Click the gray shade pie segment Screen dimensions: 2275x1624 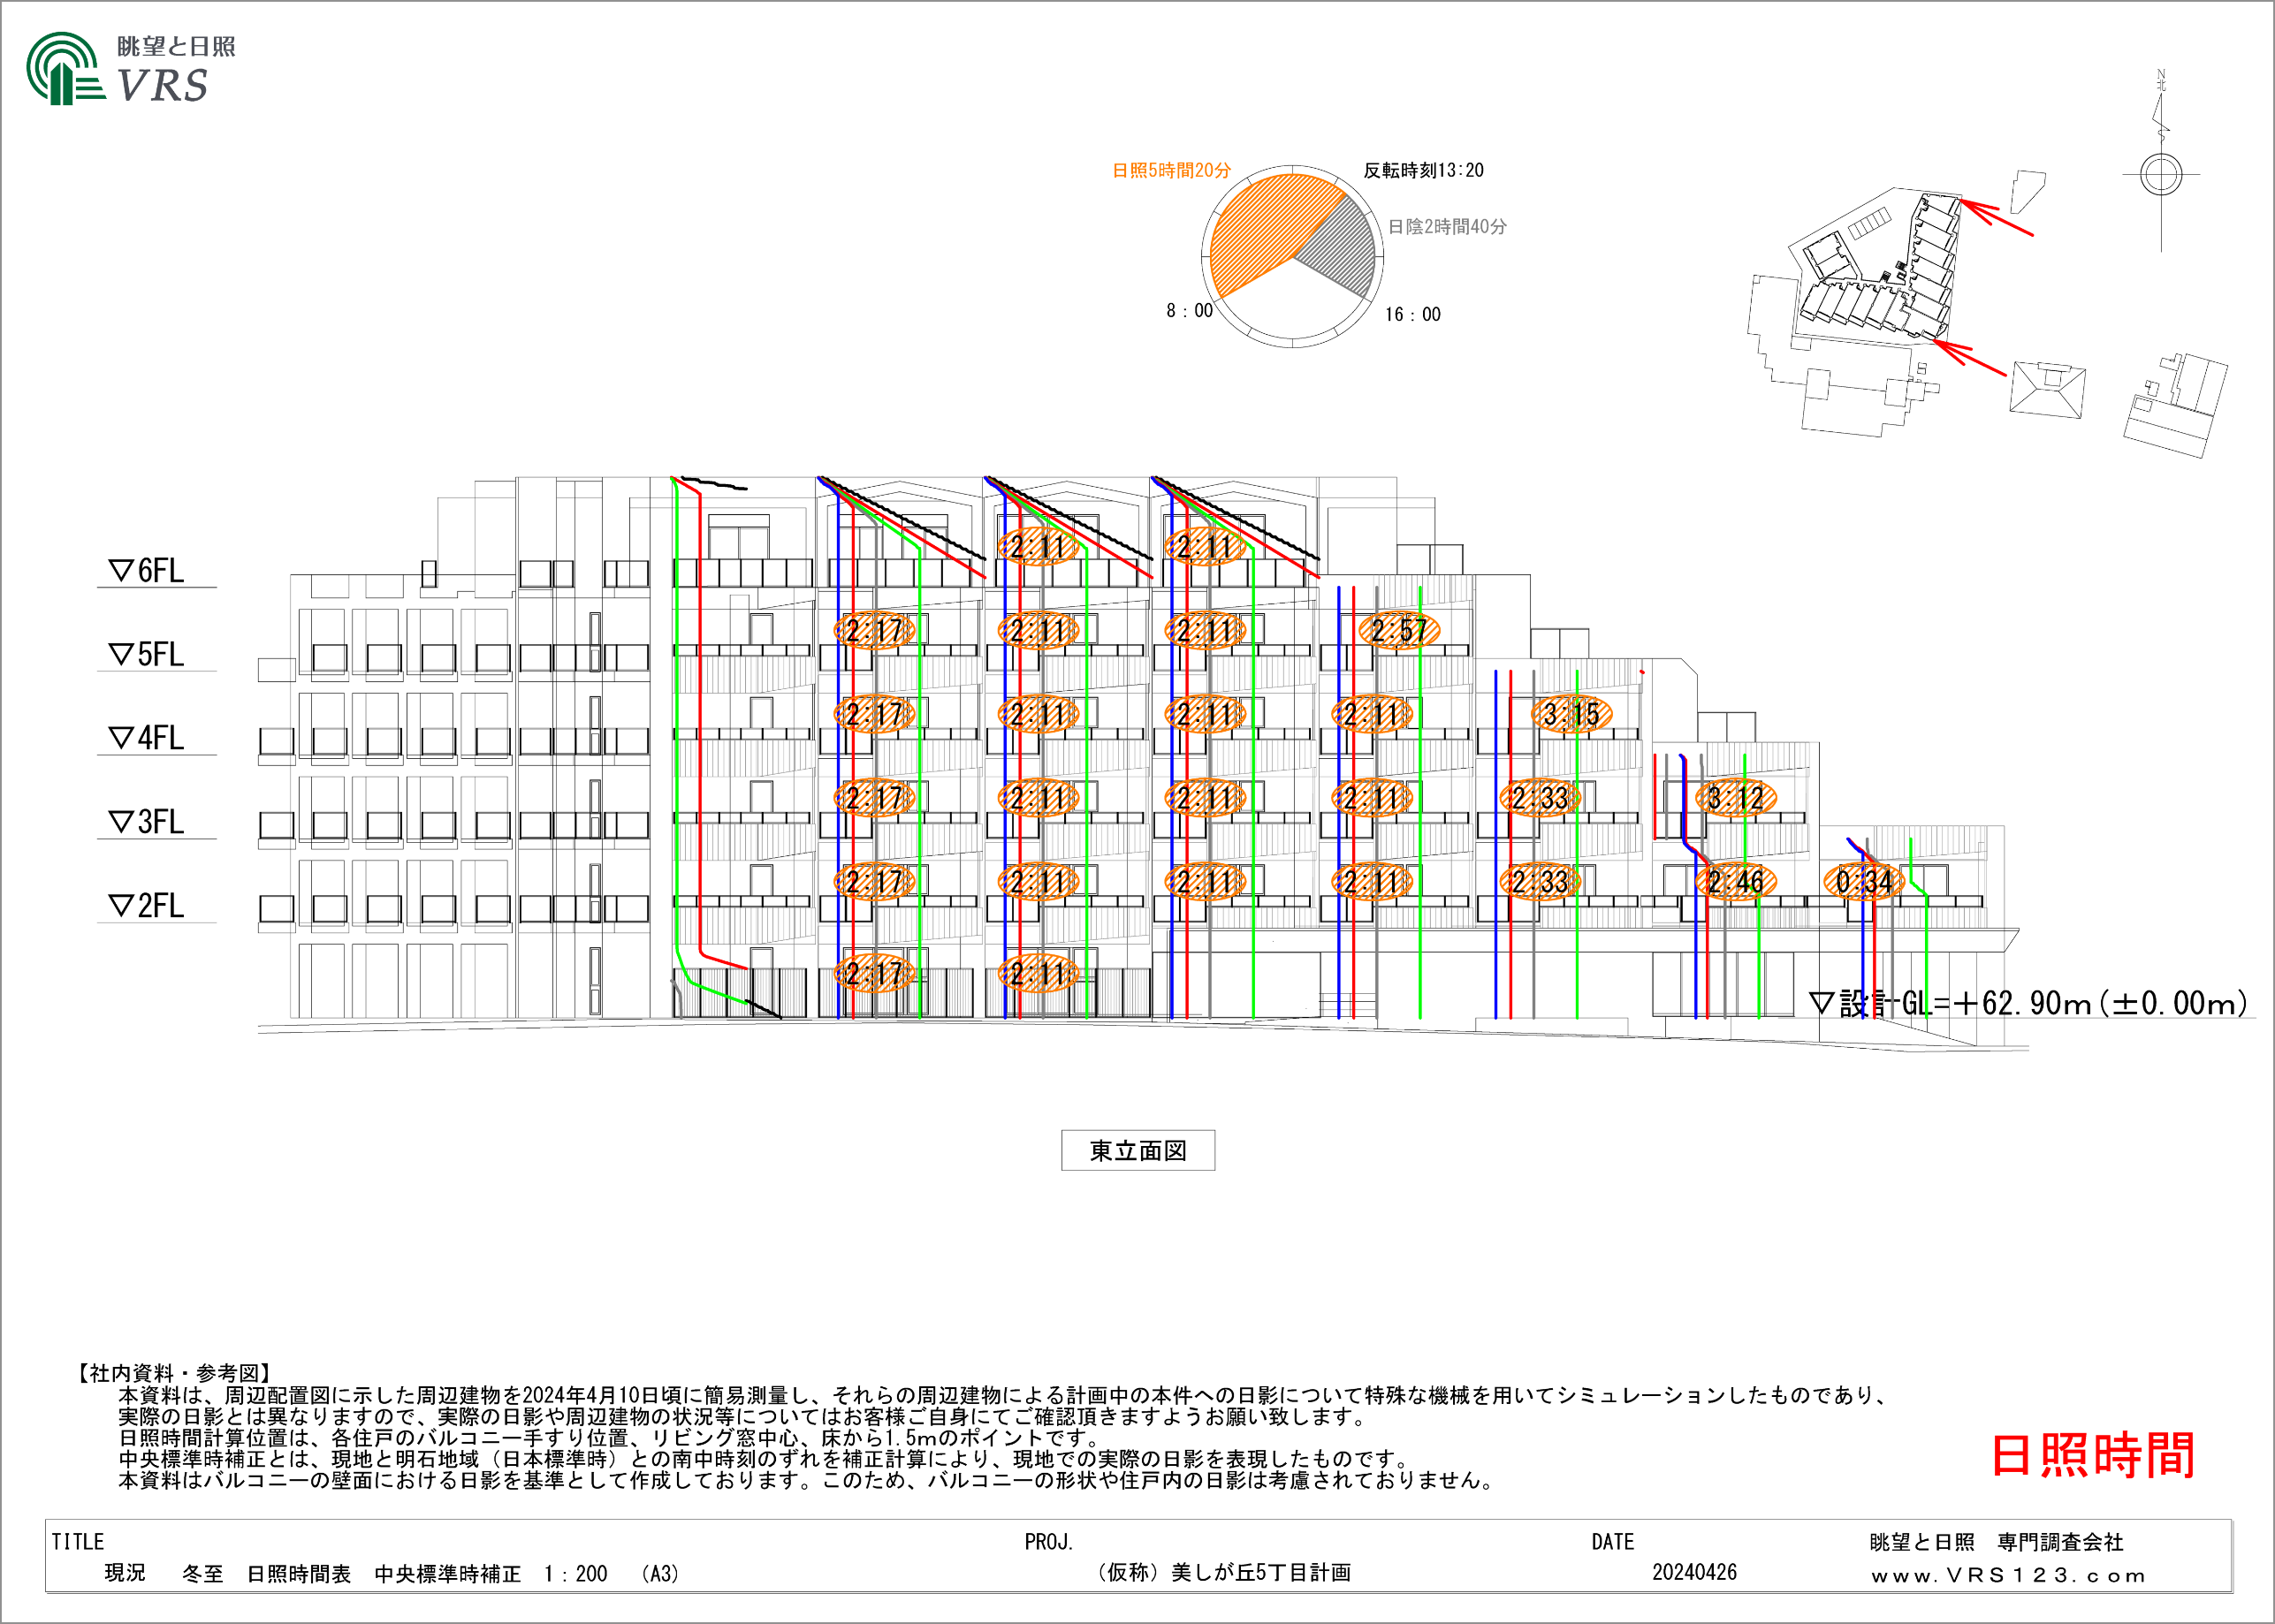[x=1345, y=250]
